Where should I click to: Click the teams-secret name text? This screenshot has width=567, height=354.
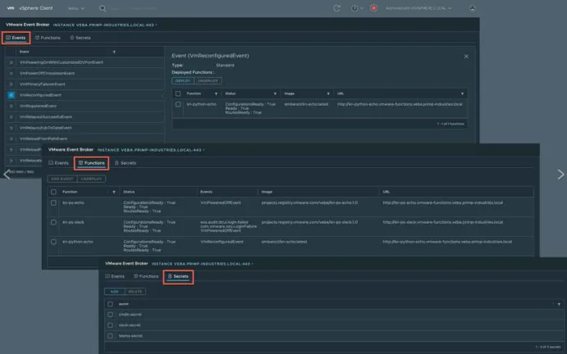(130, 336)
